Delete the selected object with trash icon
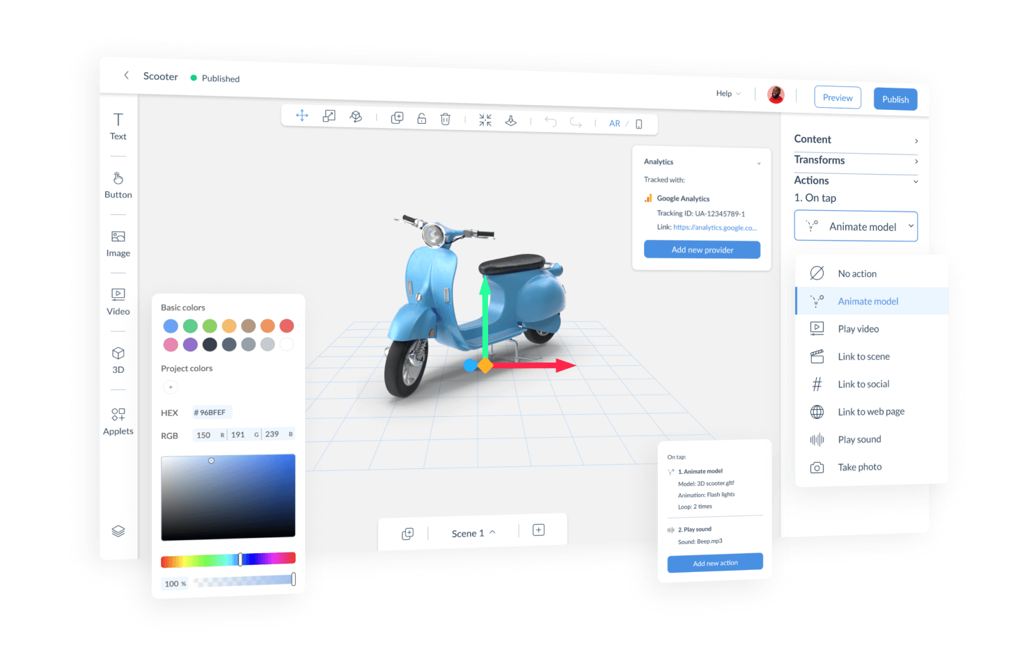 [446, 119]
